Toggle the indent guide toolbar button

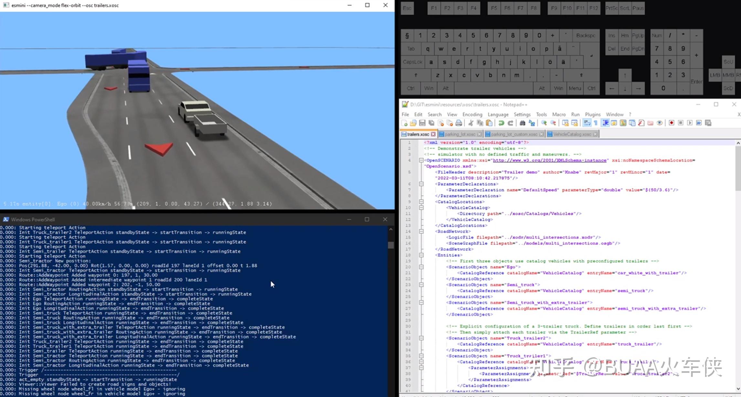[605, 123]
